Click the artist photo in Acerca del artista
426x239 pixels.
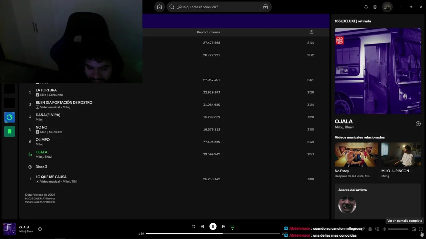coord(347,204)
